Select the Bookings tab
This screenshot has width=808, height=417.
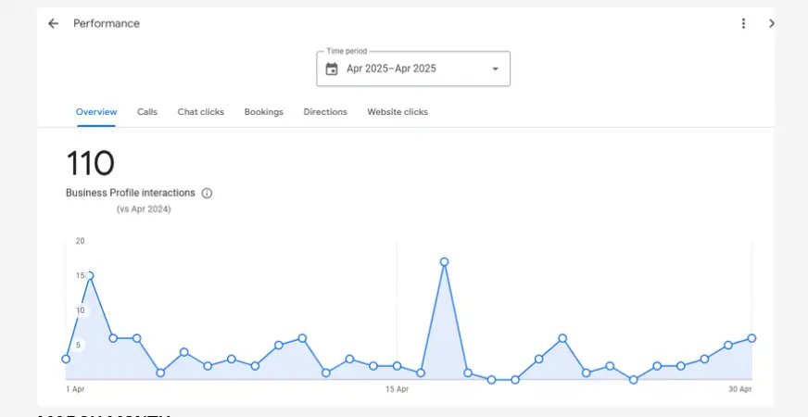[x=264, y=112]
